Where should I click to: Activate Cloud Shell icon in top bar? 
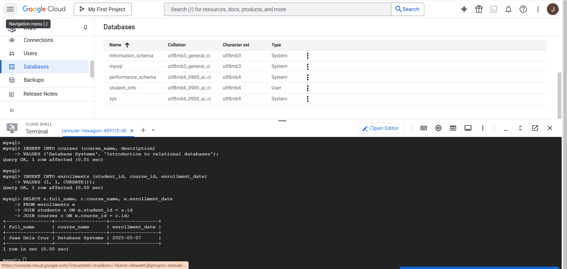point(494,9)
